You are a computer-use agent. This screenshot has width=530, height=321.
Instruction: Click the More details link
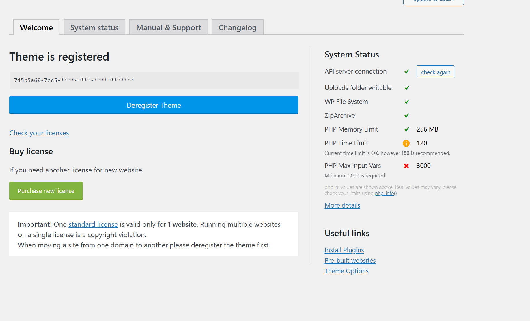pos(342,205)
